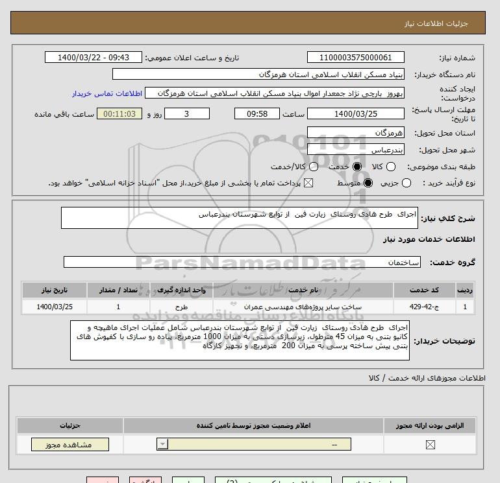Click the service name ساخت سایر پروژه‌های مهندسی عمران
The height and width of the screenshot is (483, 500).
303,307
